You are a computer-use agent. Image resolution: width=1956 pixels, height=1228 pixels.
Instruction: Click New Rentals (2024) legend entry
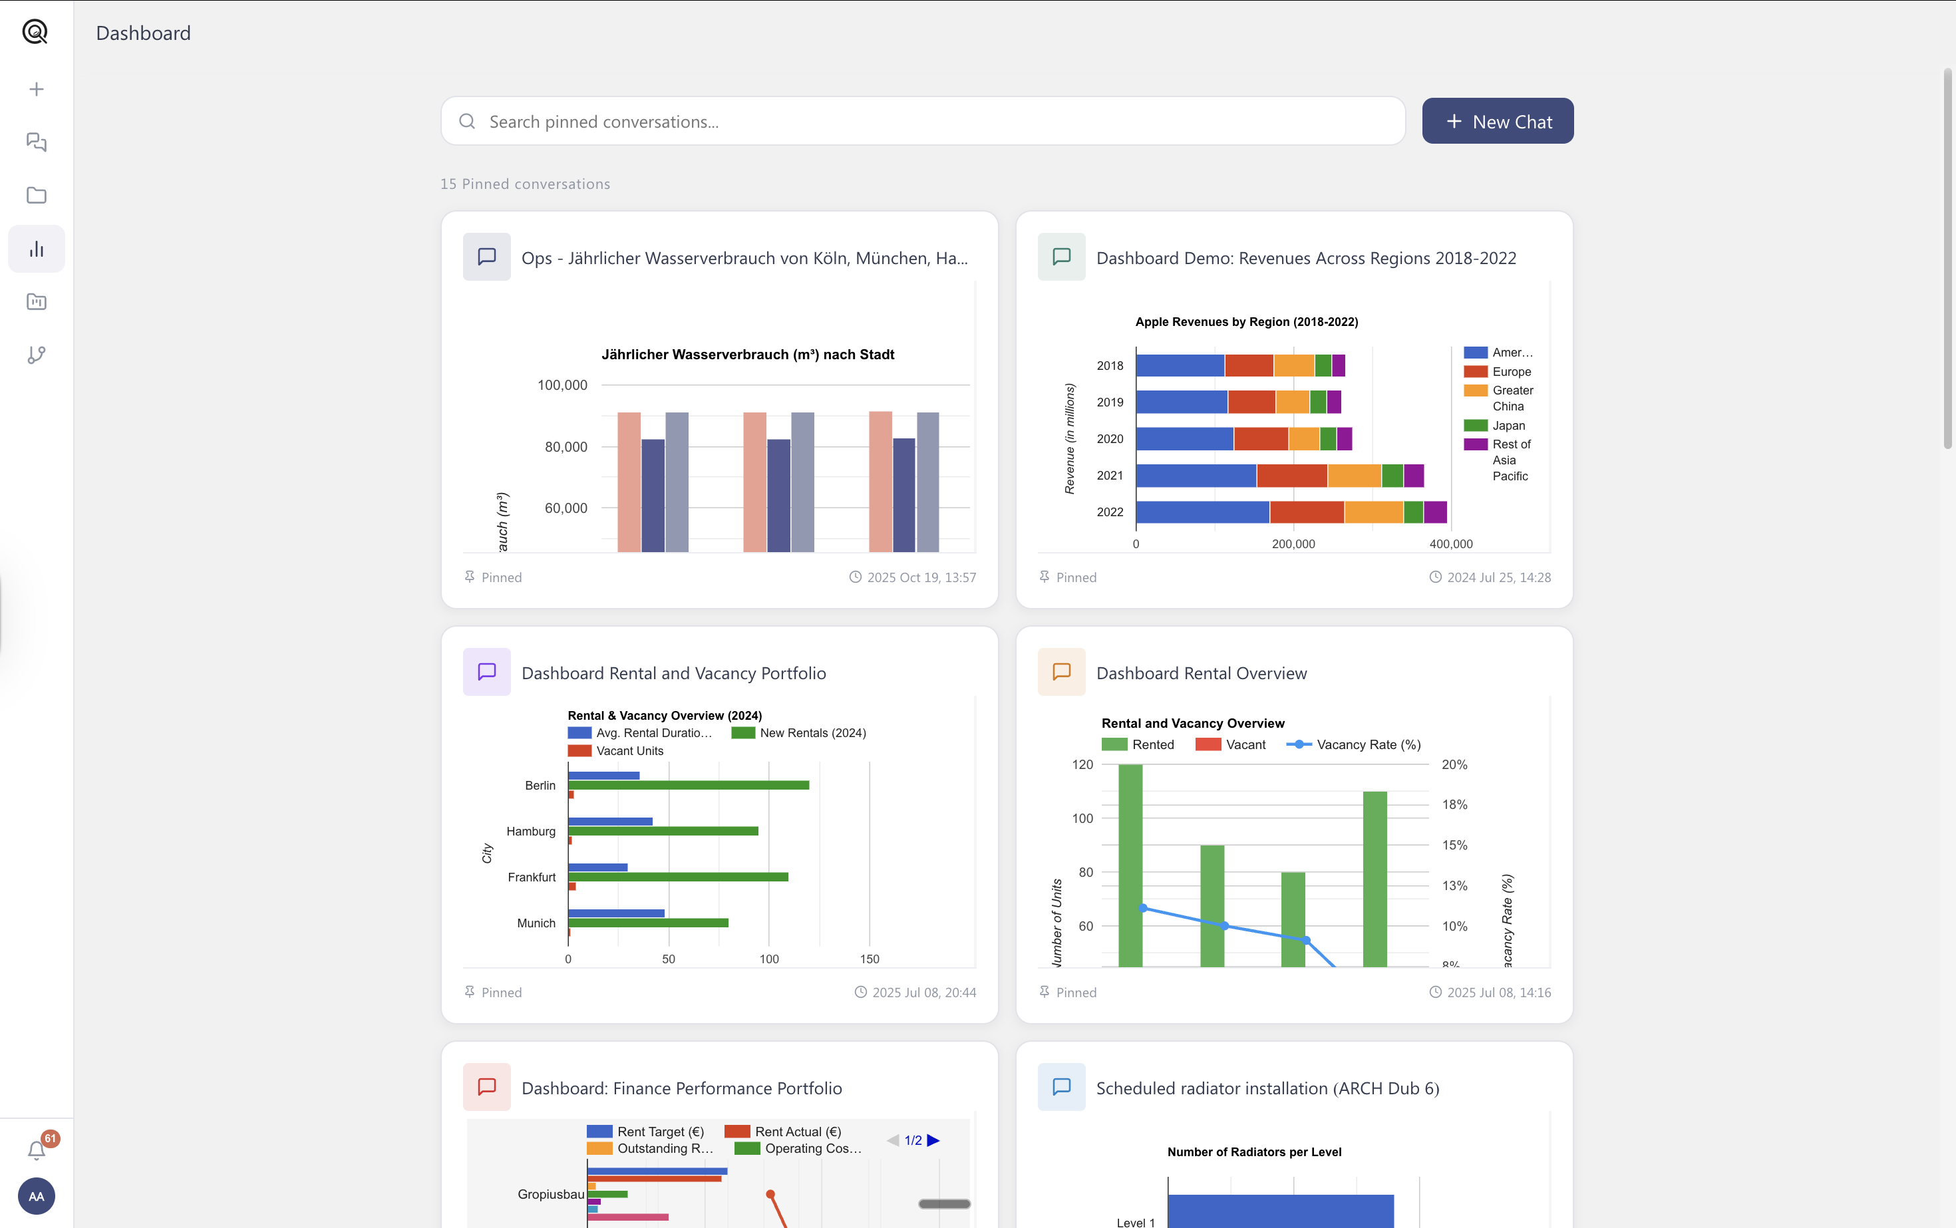[798, 732]
